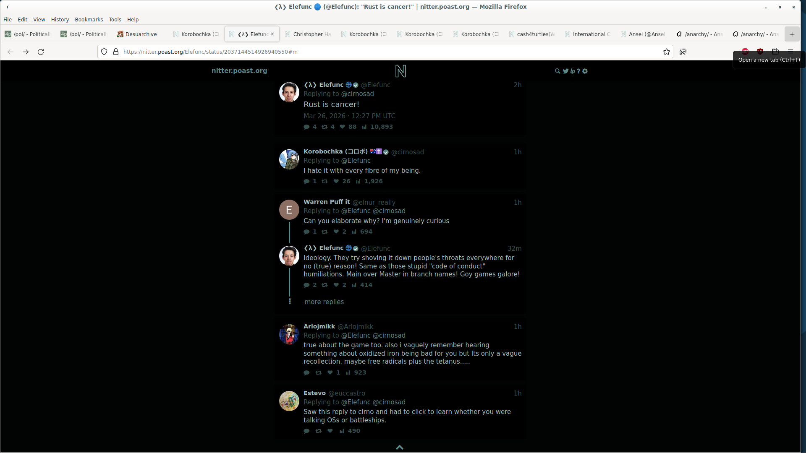This screenshot has height=453, width=806.
Task: Click the Liberapay donate icon
Action: pos(573,71)
